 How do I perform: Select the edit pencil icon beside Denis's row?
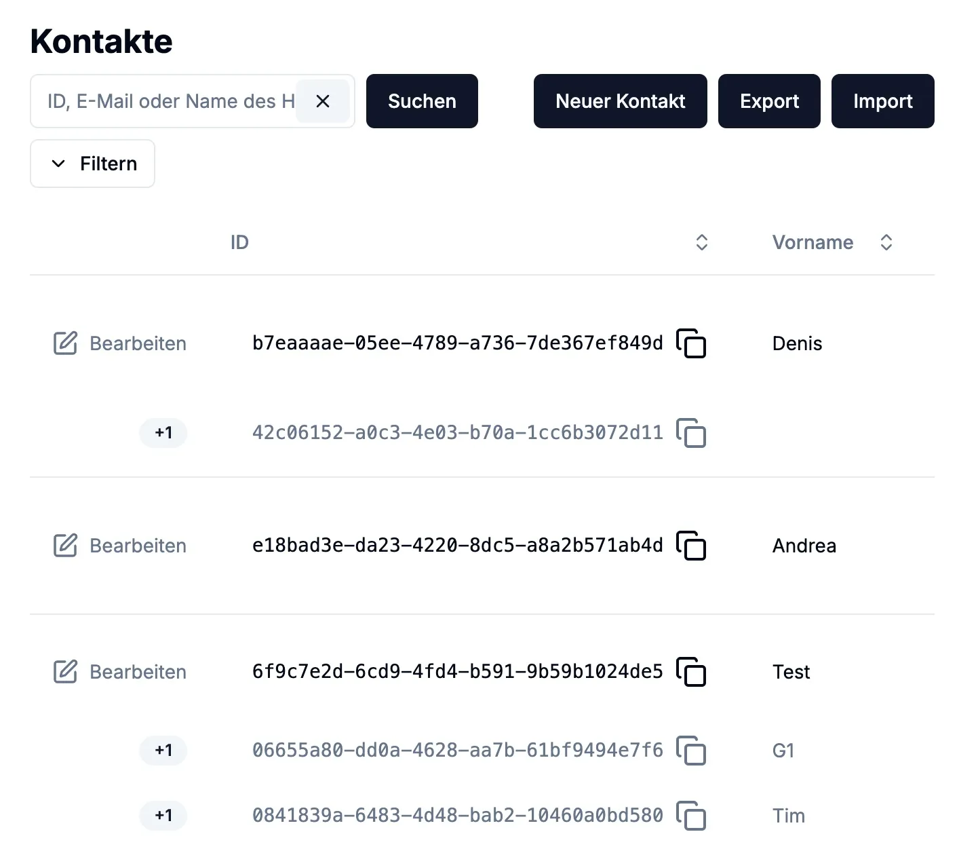(x=65, y=343)
